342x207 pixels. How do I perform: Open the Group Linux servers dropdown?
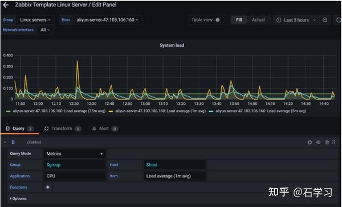coord(35,20)
